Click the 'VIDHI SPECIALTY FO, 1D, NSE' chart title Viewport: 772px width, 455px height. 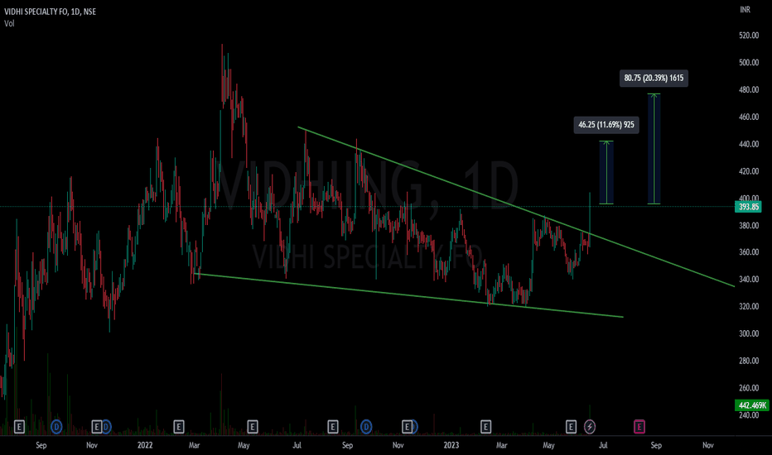pyautogui.click(x=51, y=12)
